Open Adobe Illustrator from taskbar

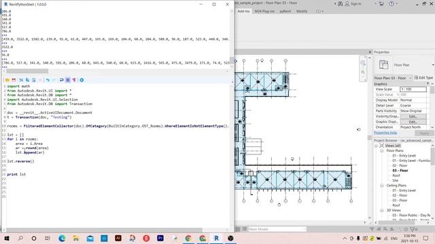point(118,239)
